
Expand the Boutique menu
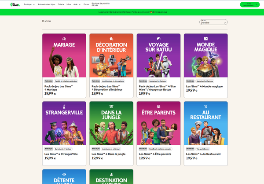coord(29,4)
